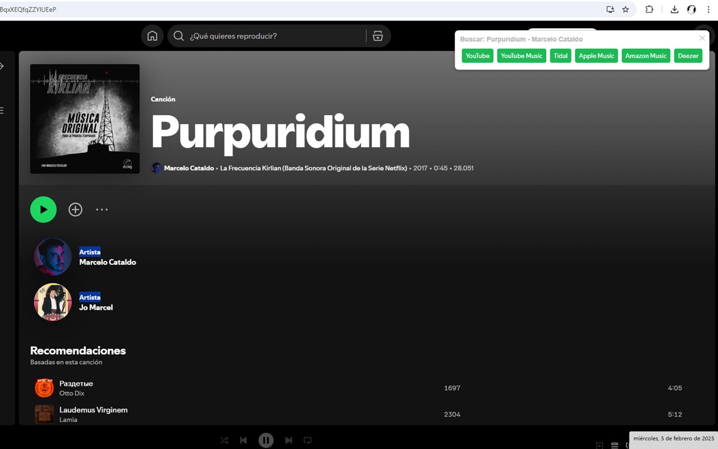Open Otto Dix artist link
This screenshot has width=718, height=449.
72,393
